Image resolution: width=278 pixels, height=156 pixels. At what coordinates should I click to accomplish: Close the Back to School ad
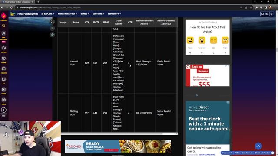click(x=228, y=65)
